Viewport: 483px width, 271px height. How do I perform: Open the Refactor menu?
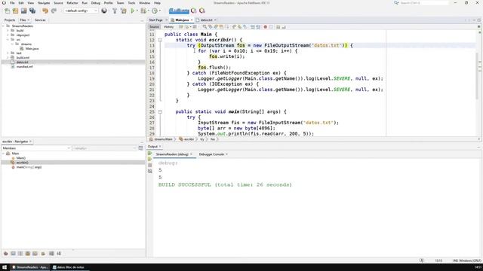72,3
